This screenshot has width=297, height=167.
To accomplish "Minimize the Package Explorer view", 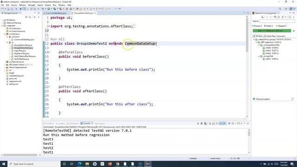I will 35,13.
